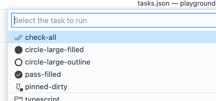216x101 pixels.
Task: Expand the typescript task group
Action: (42, 99)
